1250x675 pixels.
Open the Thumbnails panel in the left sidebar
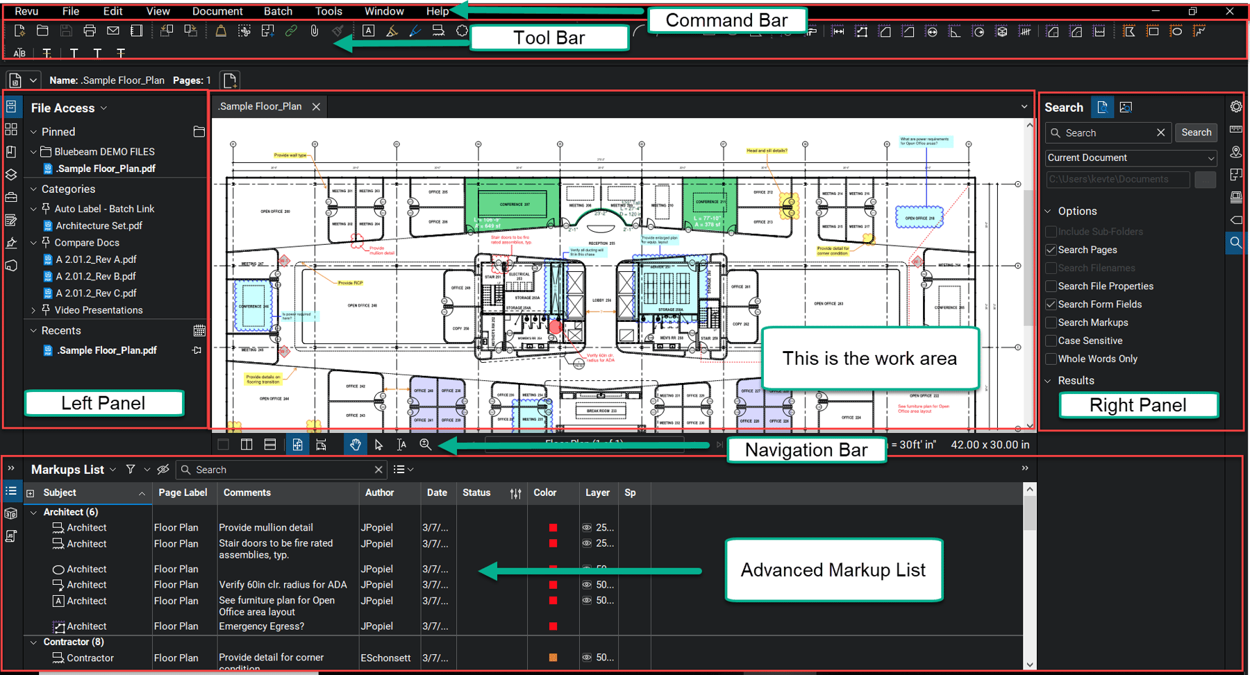click(12, 129)
